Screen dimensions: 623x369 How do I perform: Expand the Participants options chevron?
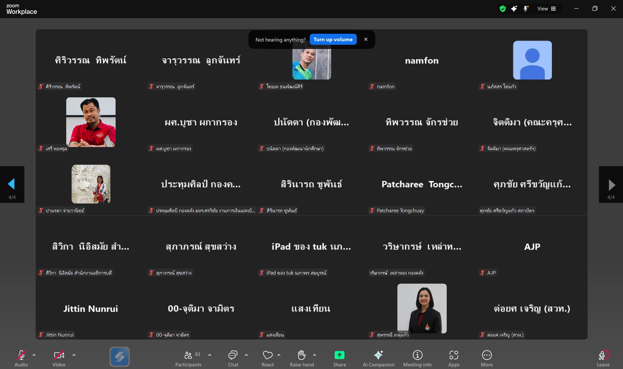click(x=210, y=355)
